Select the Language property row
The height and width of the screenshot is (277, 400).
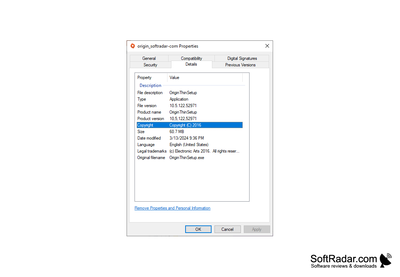point(190,145)
